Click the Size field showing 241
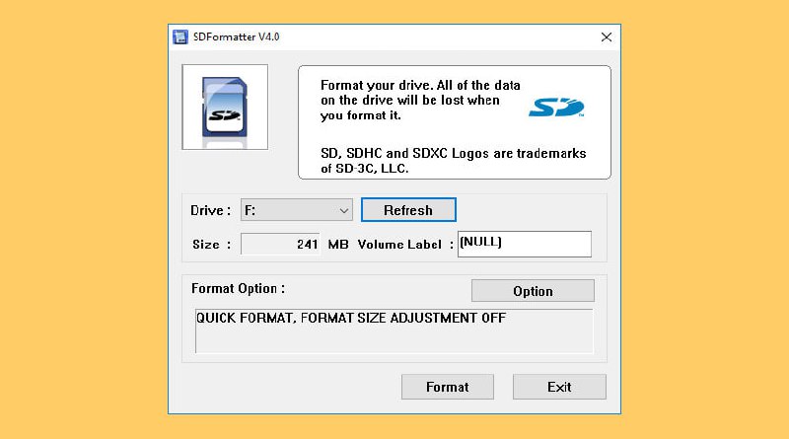Image resolution: width=789 pixels, height=439 pixels. point(281,244)
